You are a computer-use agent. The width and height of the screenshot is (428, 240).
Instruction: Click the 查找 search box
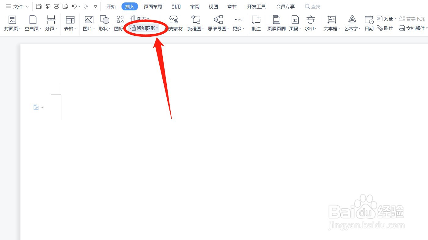click(x=313, y=6)
